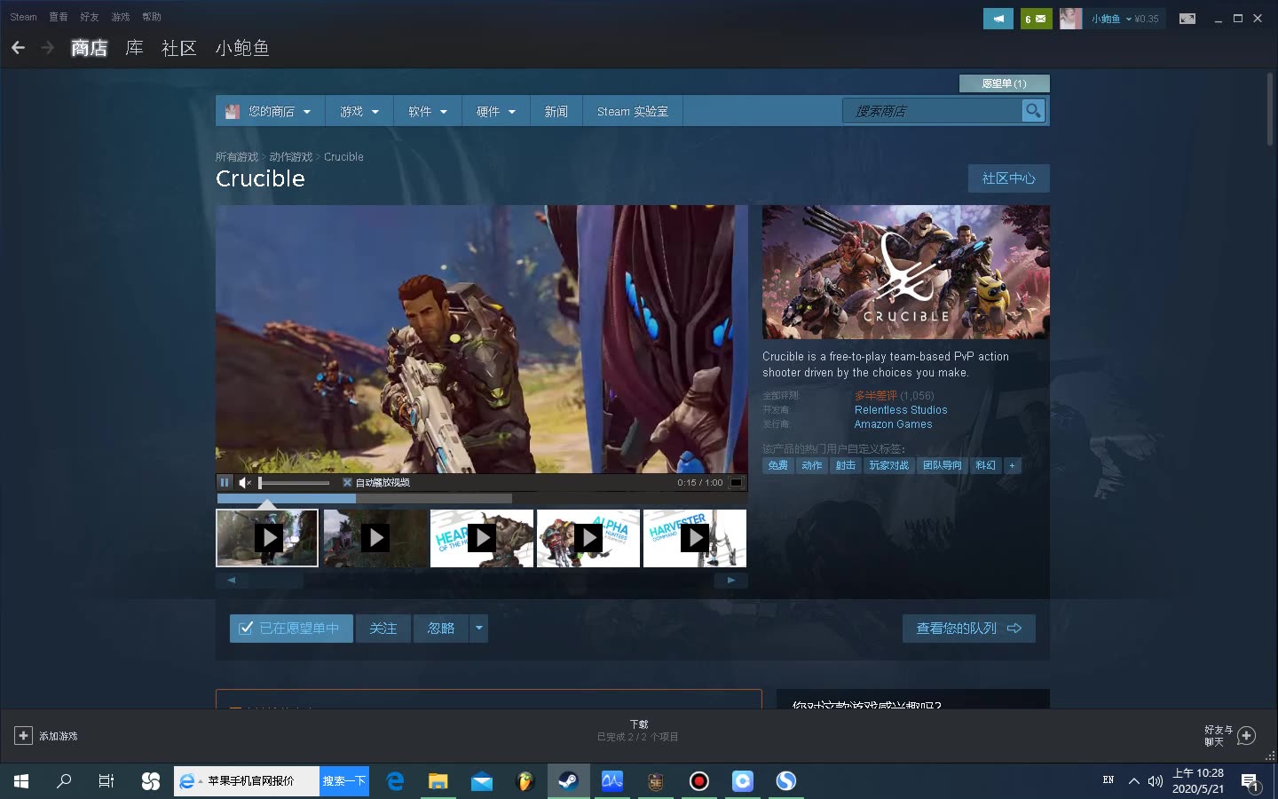The image size is (1278, 799).
Task: Open 查看您的队列 queue button
Action: click(x=969, y=629)
